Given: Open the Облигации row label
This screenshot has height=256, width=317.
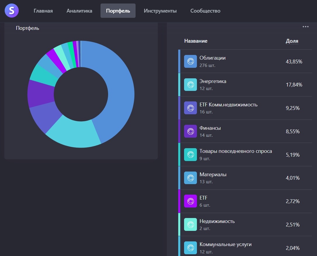Looking at the screenshot, I should [212, 58].
